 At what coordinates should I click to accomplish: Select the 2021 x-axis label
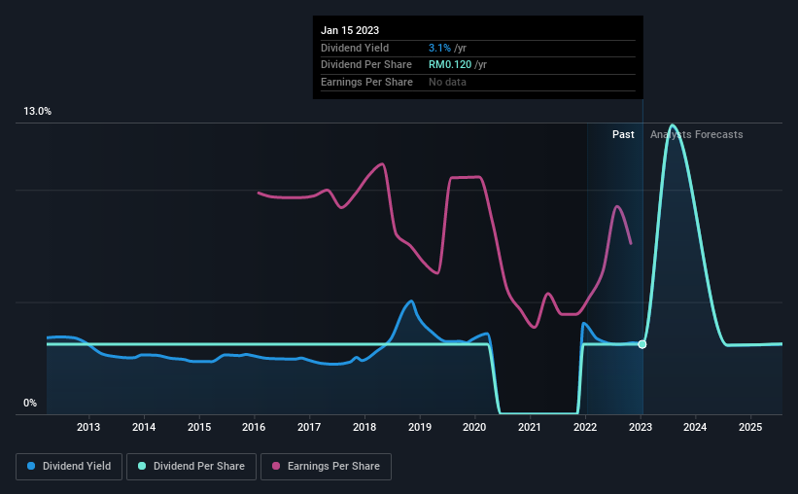click(530, 427)
